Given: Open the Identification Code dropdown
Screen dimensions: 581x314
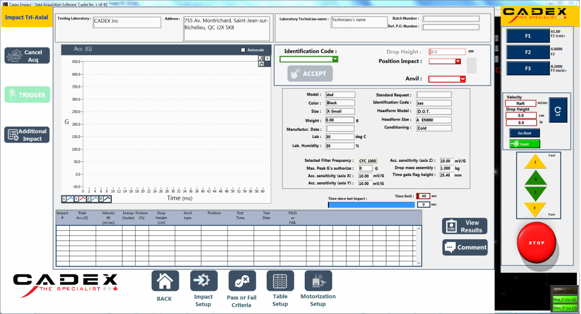Looking at the screenshot, I should (335, 59).
